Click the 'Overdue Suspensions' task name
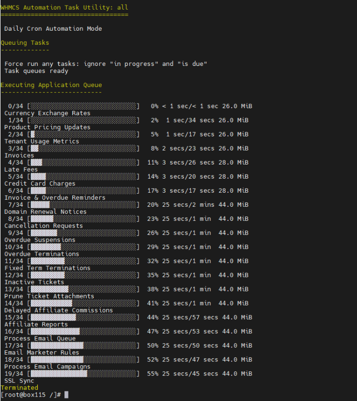Viewport: 357px width, 401px height. 40,239
